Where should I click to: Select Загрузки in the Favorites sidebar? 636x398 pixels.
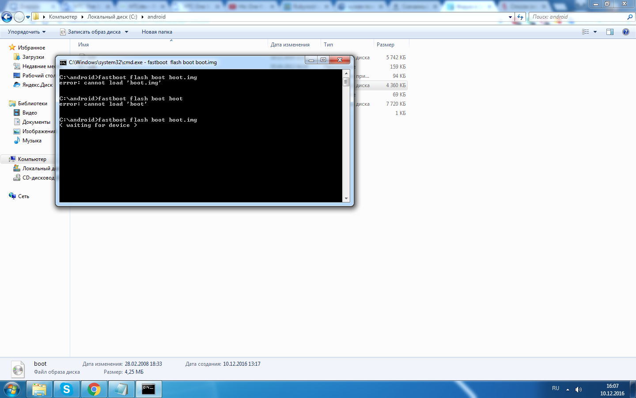[x=33, y=57]
